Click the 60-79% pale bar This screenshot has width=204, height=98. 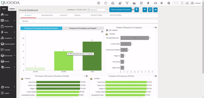[x=35, y=69]
